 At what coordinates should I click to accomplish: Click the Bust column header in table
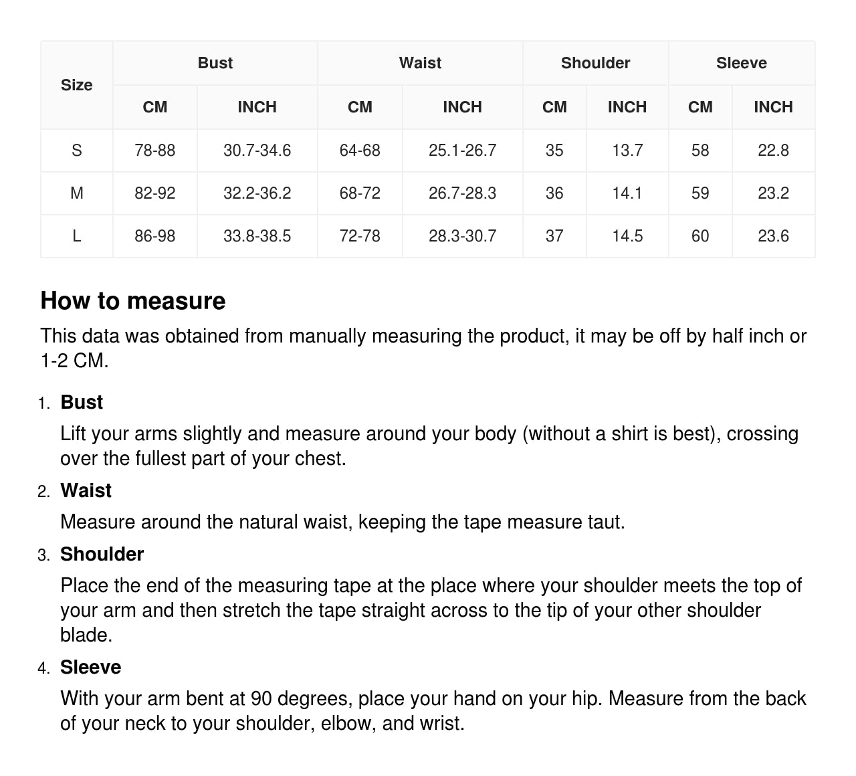coord(215,63)
